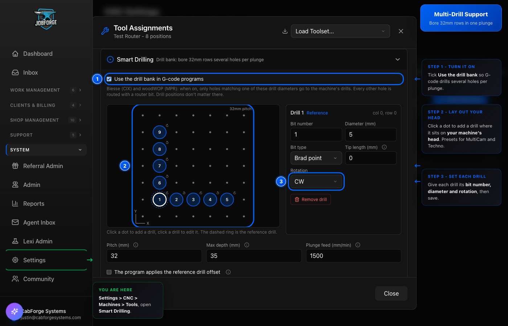Click the Close button at the bottom
The width and height of the screenshot is (508, 326).
(x=391, y=293)
